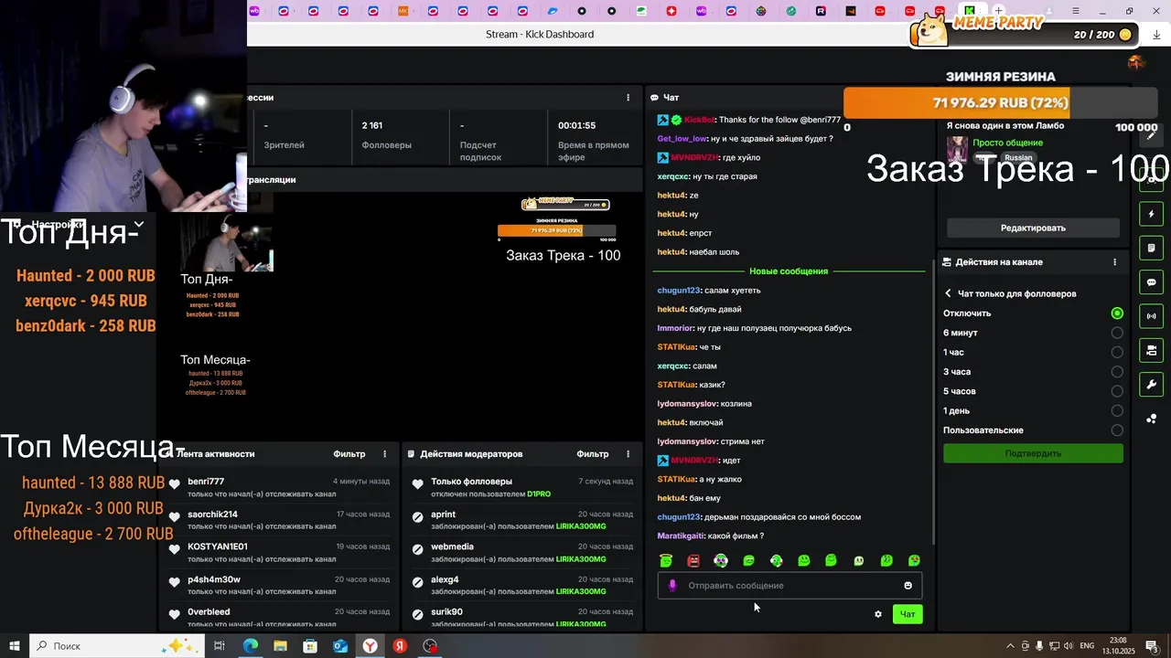Open the options menu of the session panel

pyautogui.click(x=628, y=98)
